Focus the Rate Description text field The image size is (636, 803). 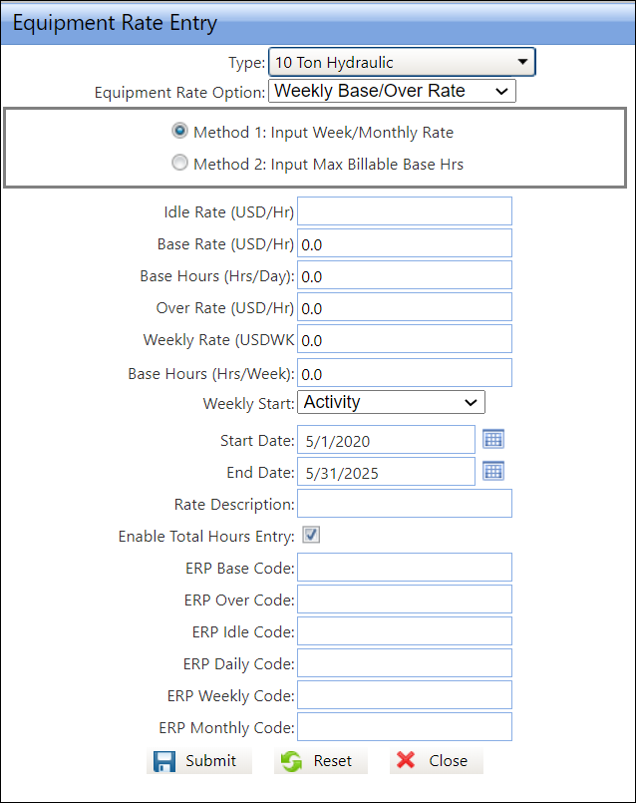click(x=405, y=504)
